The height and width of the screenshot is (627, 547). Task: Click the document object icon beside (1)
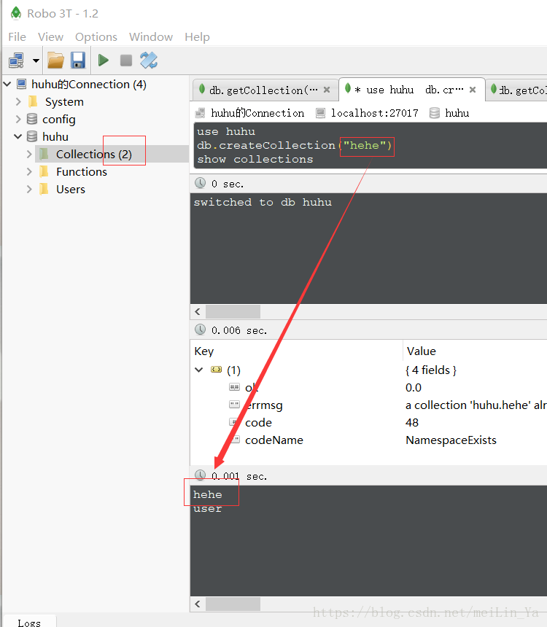point(216,370)
